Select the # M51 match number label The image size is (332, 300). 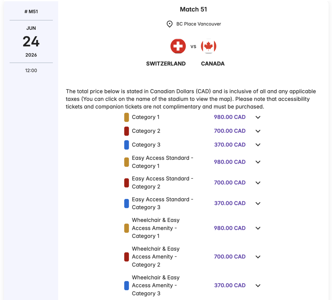click(31, 12)
